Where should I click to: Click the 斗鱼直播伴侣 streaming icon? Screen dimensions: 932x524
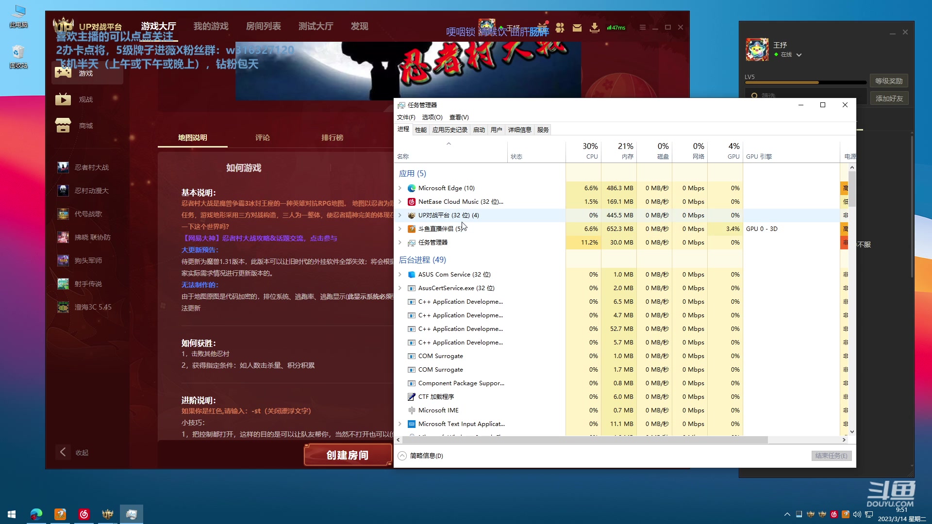click(x=412, y=229)
